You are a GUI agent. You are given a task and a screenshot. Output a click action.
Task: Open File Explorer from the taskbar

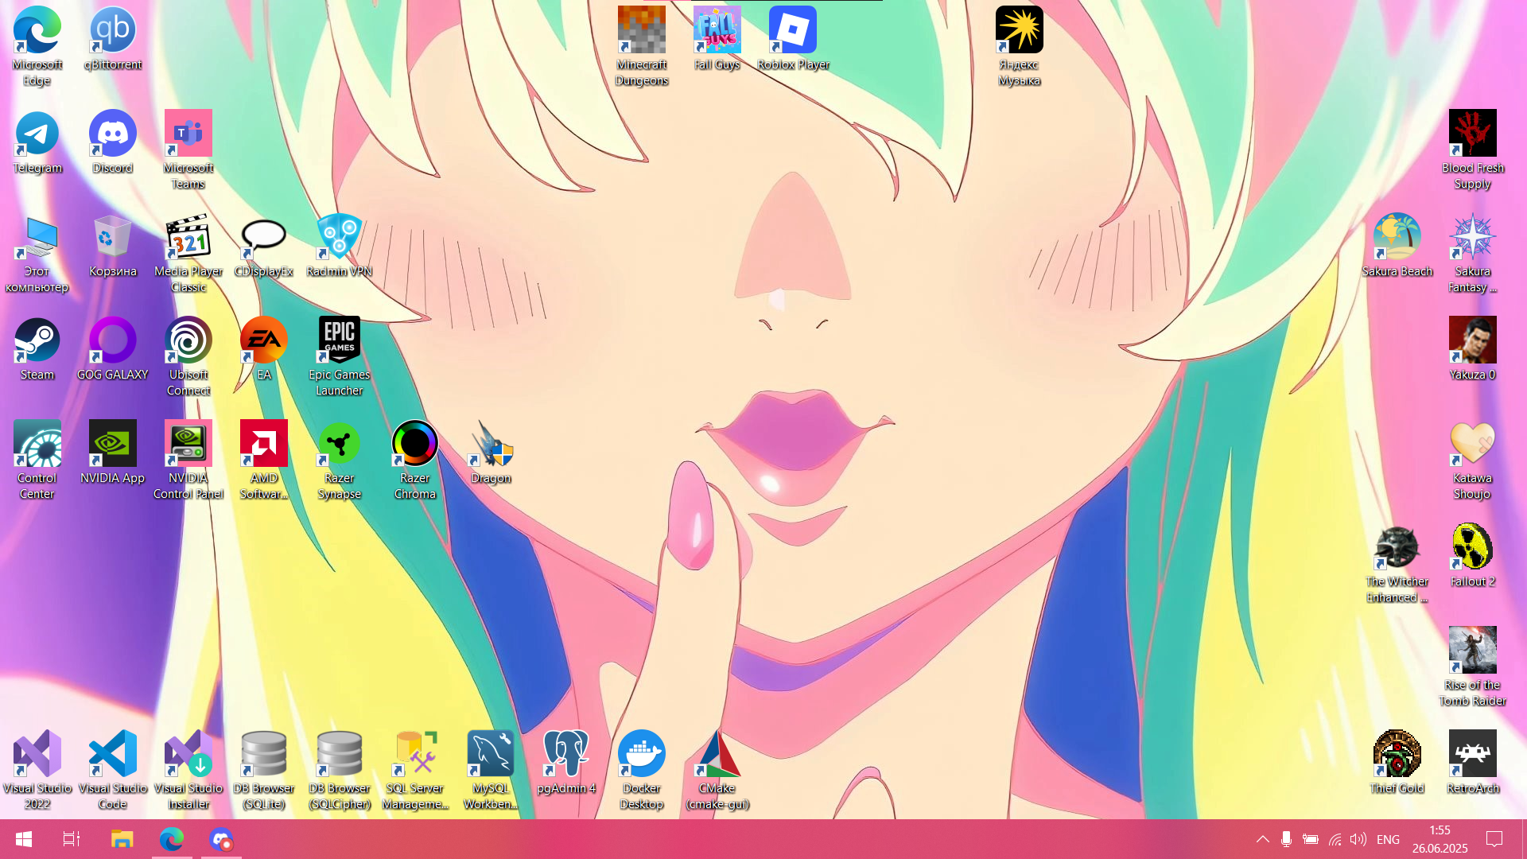click(x=122, y=839)
